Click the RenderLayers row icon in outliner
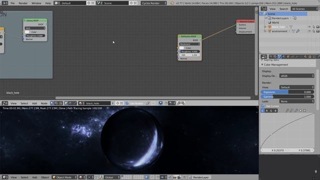The height and width of the screenshot is (180, 320). [x=269, y=18]
